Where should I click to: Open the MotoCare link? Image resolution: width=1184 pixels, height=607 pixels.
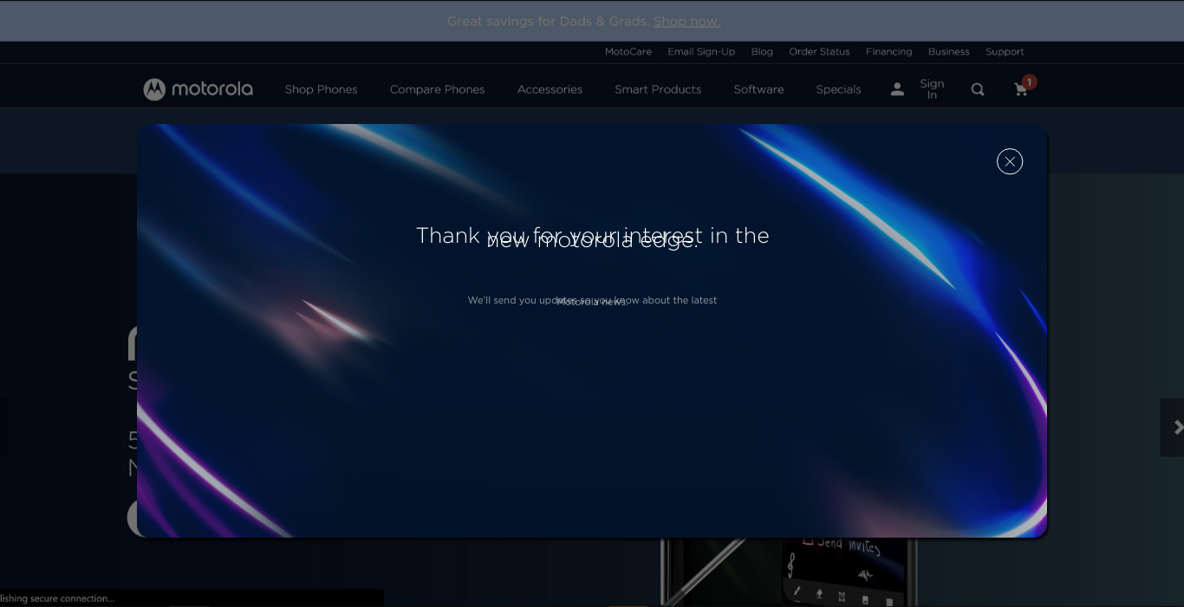(x=628, y=52)
